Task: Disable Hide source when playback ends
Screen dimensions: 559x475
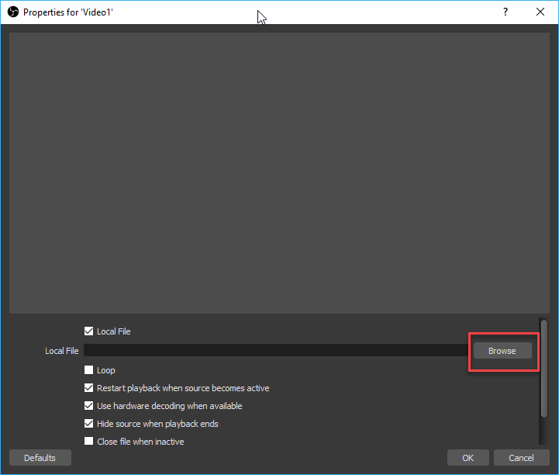Action: 88,424
